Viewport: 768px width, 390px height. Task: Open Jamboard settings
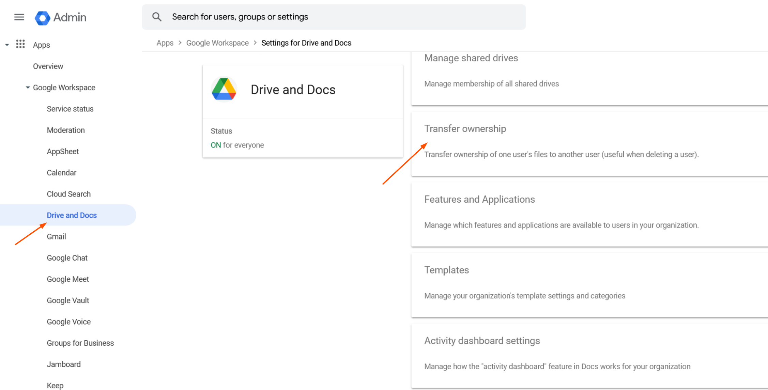(x=64, y=364)
